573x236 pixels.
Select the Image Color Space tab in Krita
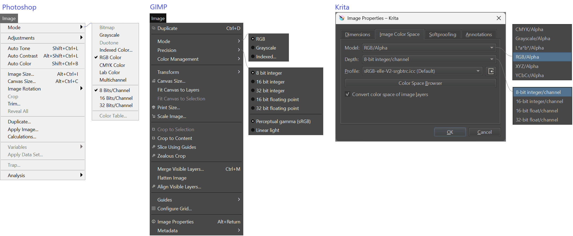click(399, 34)
